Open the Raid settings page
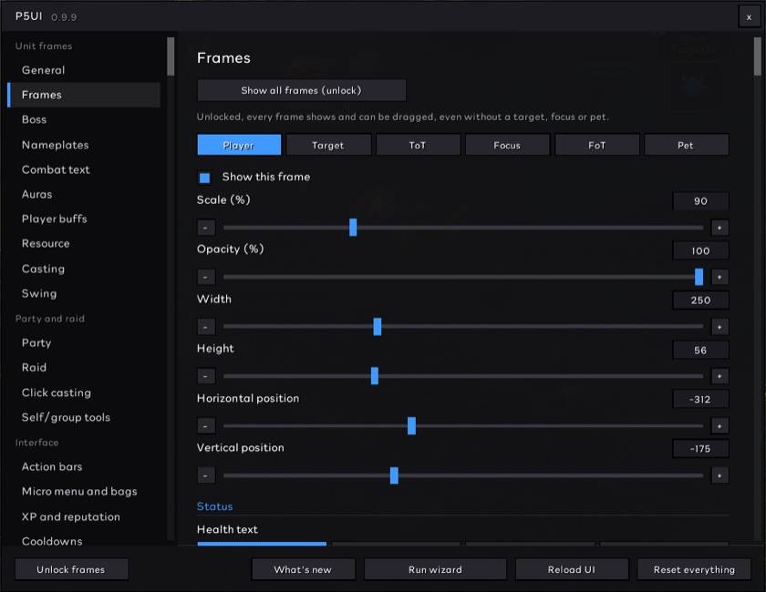Screen dimensions: 766x592 point(84,368)
